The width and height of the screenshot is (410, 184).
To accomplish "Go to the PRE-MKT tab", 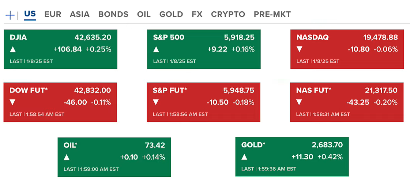I will pos(272,14).
